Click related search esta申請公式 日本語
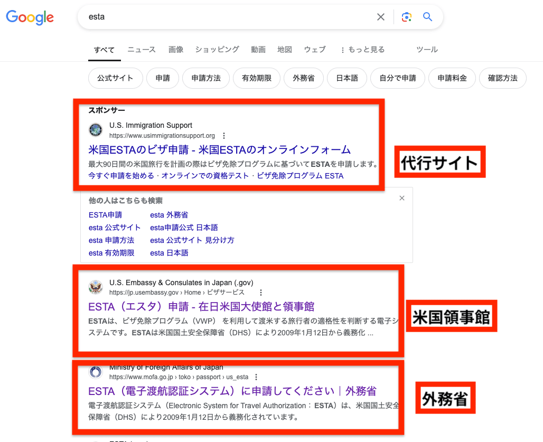The width and height of the screenshot is (543, 442). click(184, 228)
